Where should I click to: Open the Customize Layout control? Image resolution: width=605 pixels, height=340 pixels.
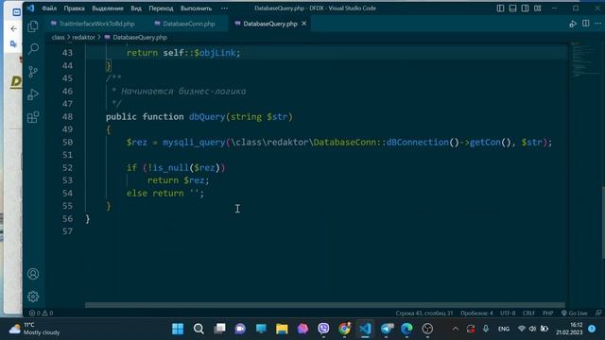538,8
